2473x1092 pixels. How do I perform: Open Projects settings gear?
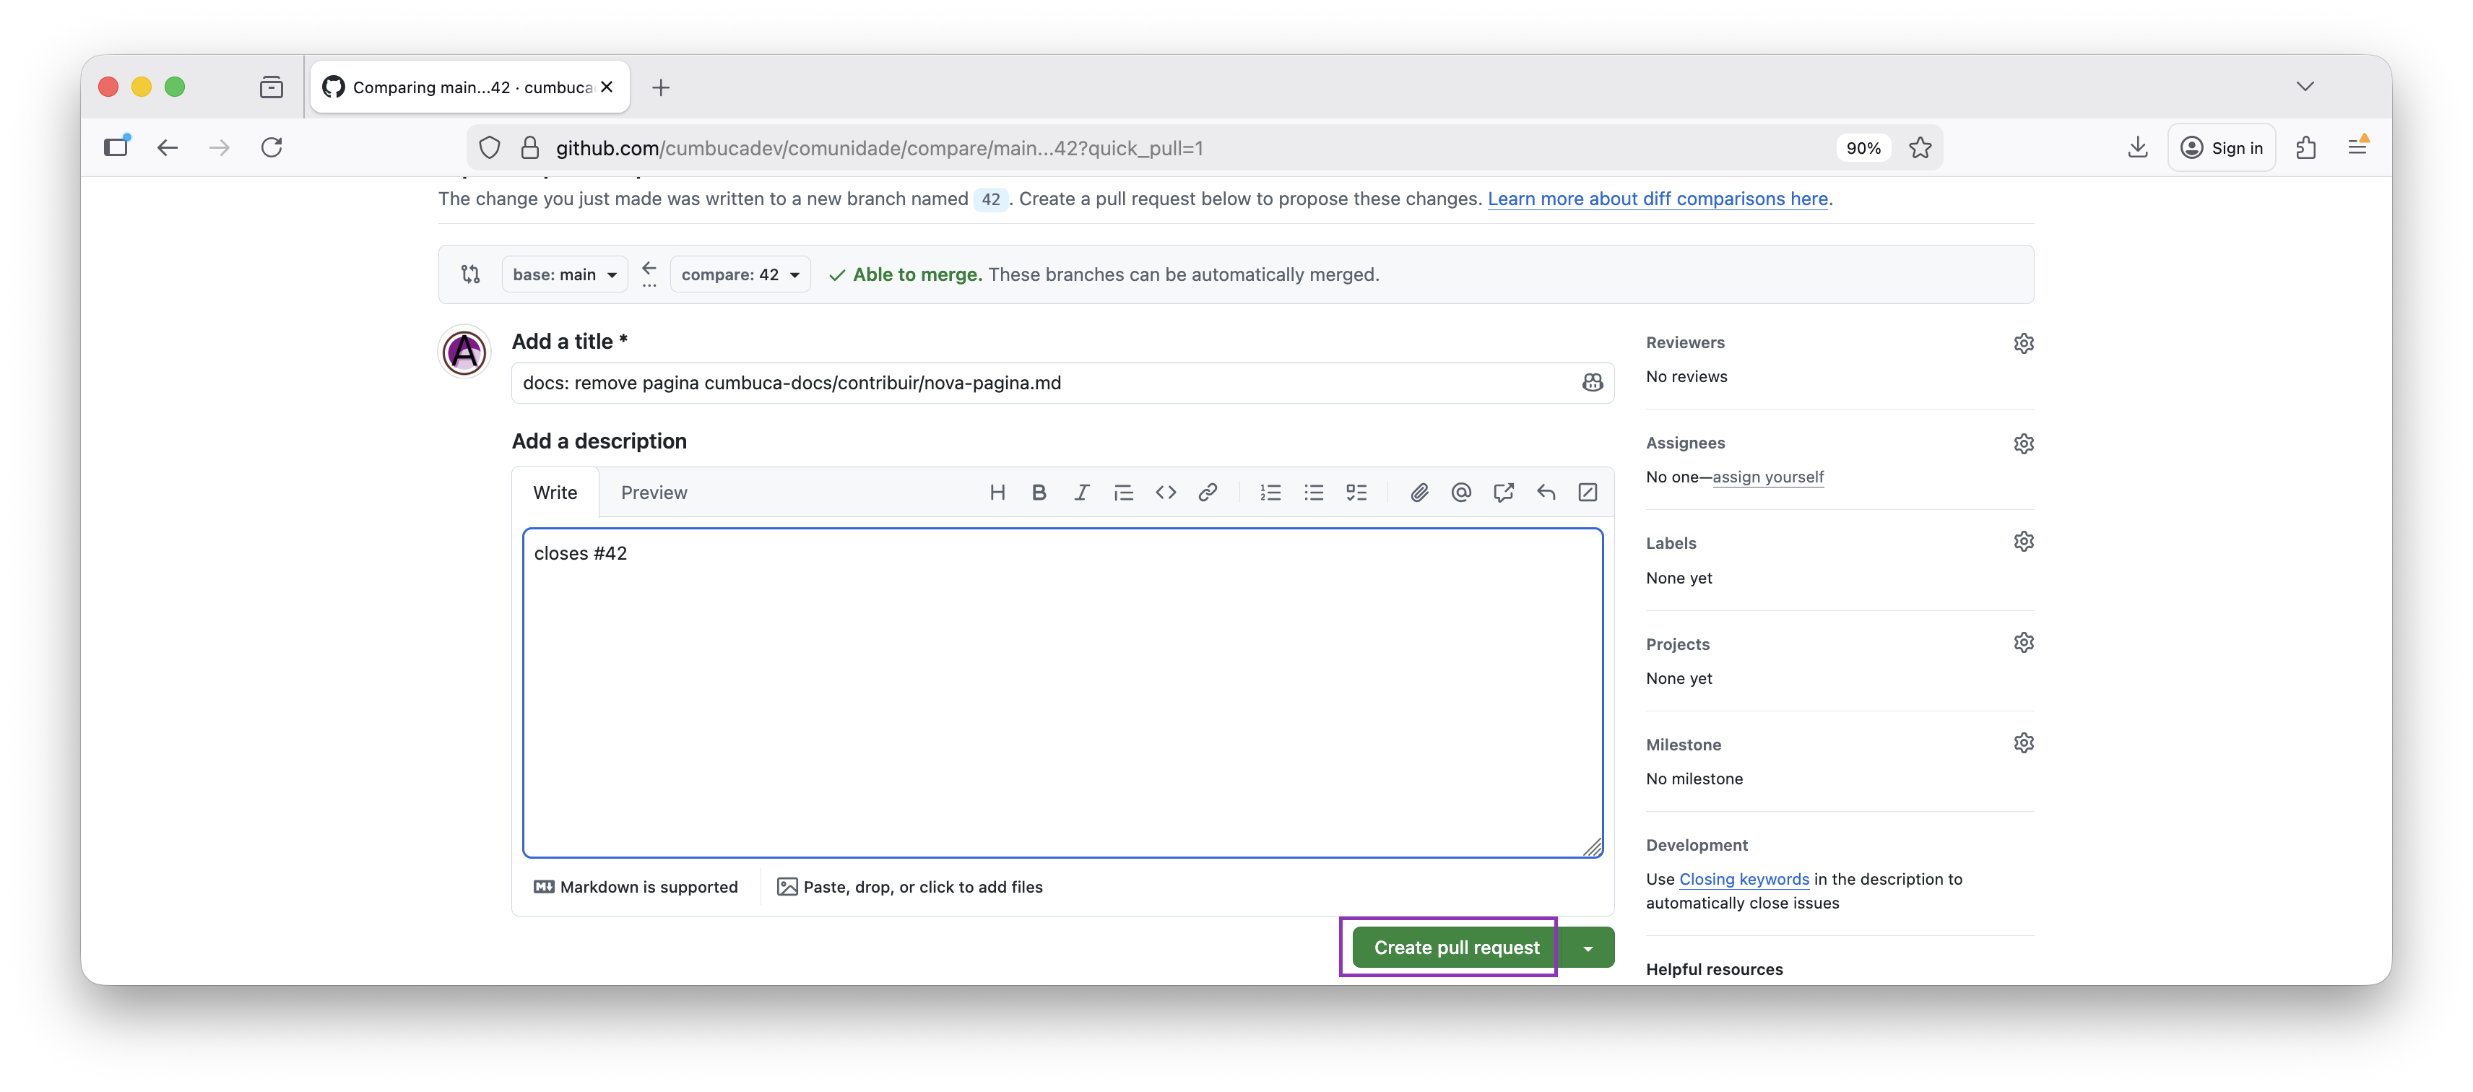[2024, 643]
